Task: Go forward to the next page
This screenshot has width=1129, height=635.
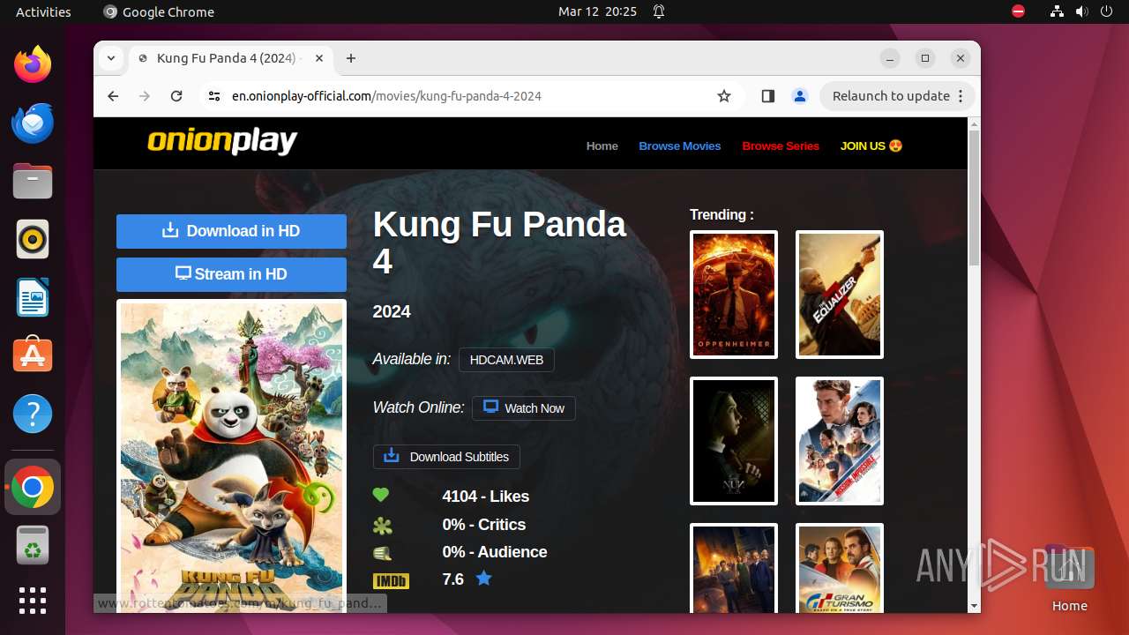Action: click(x=145, y=96)
